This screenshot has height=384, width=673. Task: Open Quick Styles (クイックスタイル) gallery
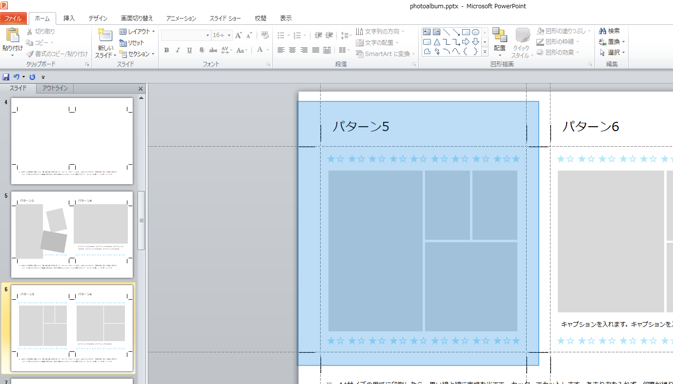523,43
